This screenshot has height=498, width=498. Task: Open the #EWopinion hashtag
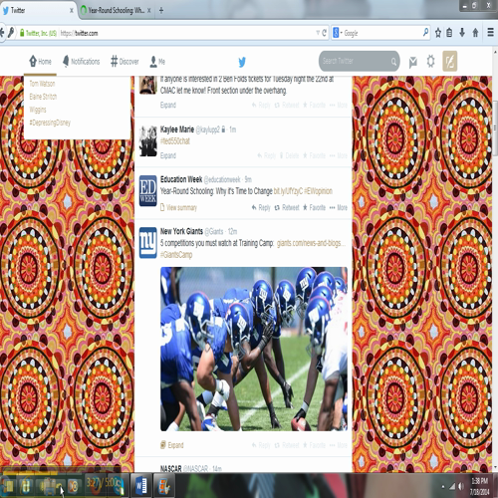tap(318, 191)
